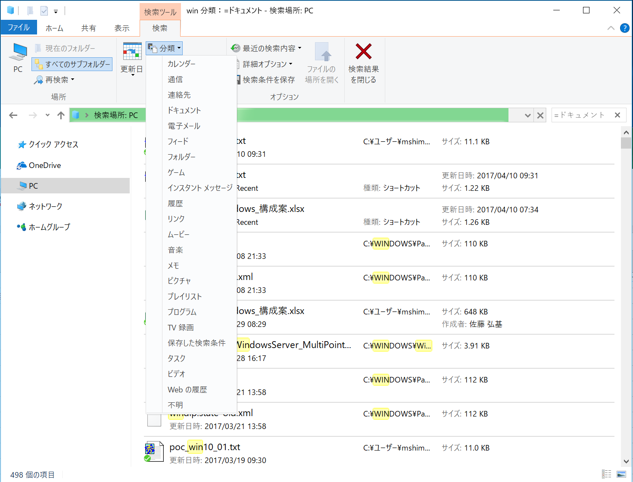The width and height of the screenshot is (633, 482).
Task: Open ネットワーク in the navigation pane
Action: 40,206
